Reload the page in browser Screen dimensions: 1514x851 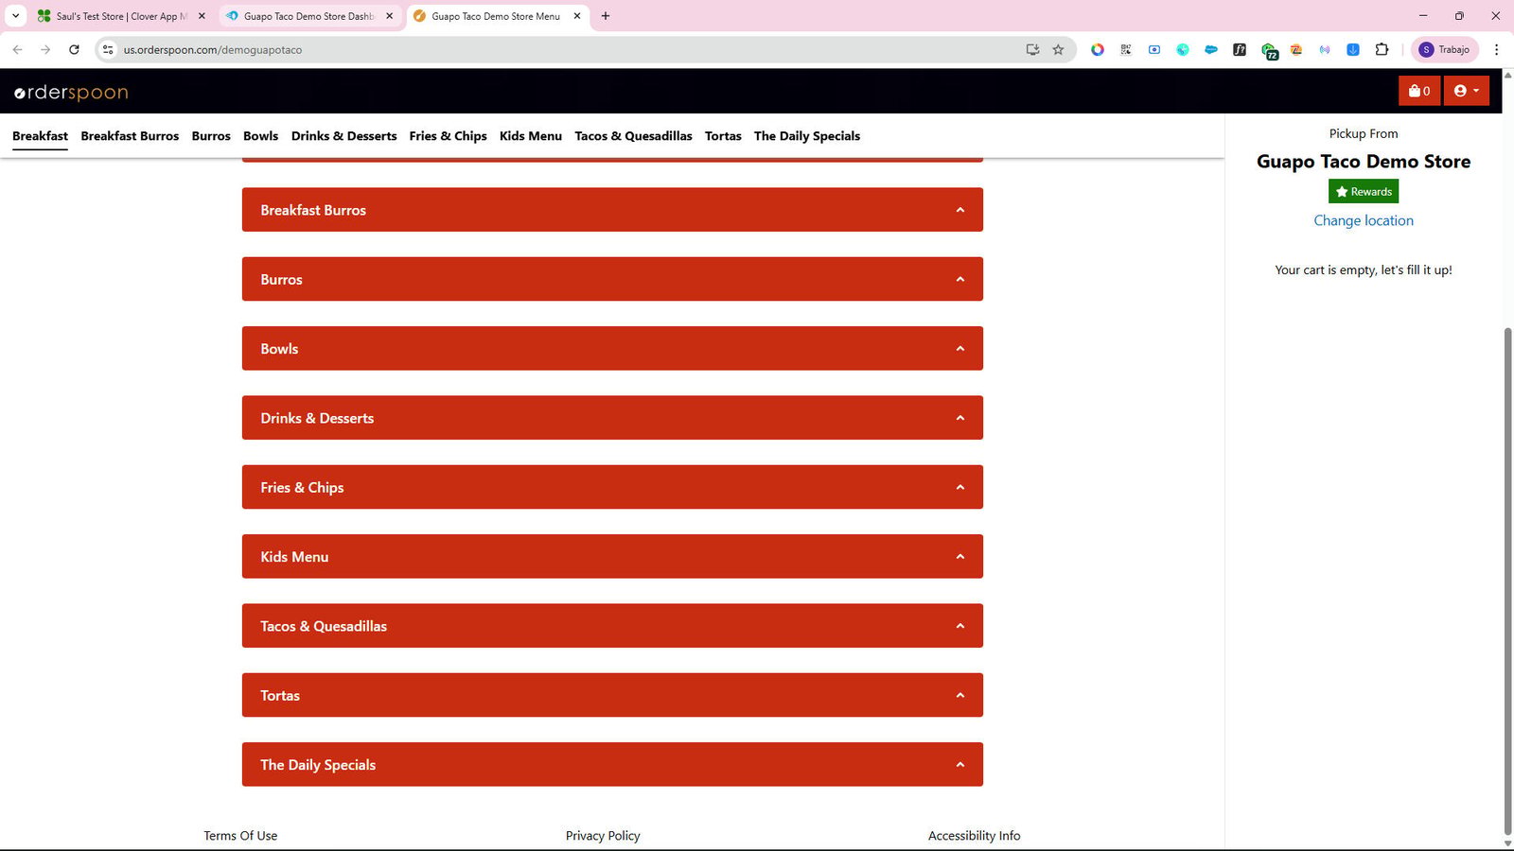point(74,49)
